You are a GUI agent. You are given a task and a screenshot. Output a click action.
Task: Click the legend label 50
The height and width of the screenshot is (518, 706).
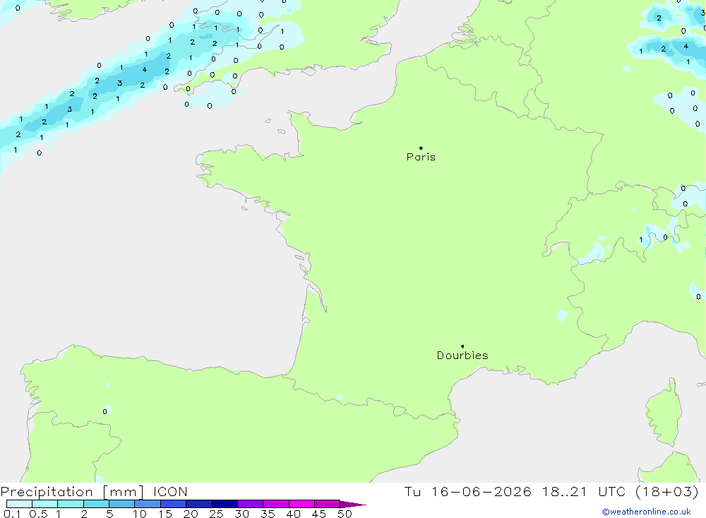click(x=345, y=514)
